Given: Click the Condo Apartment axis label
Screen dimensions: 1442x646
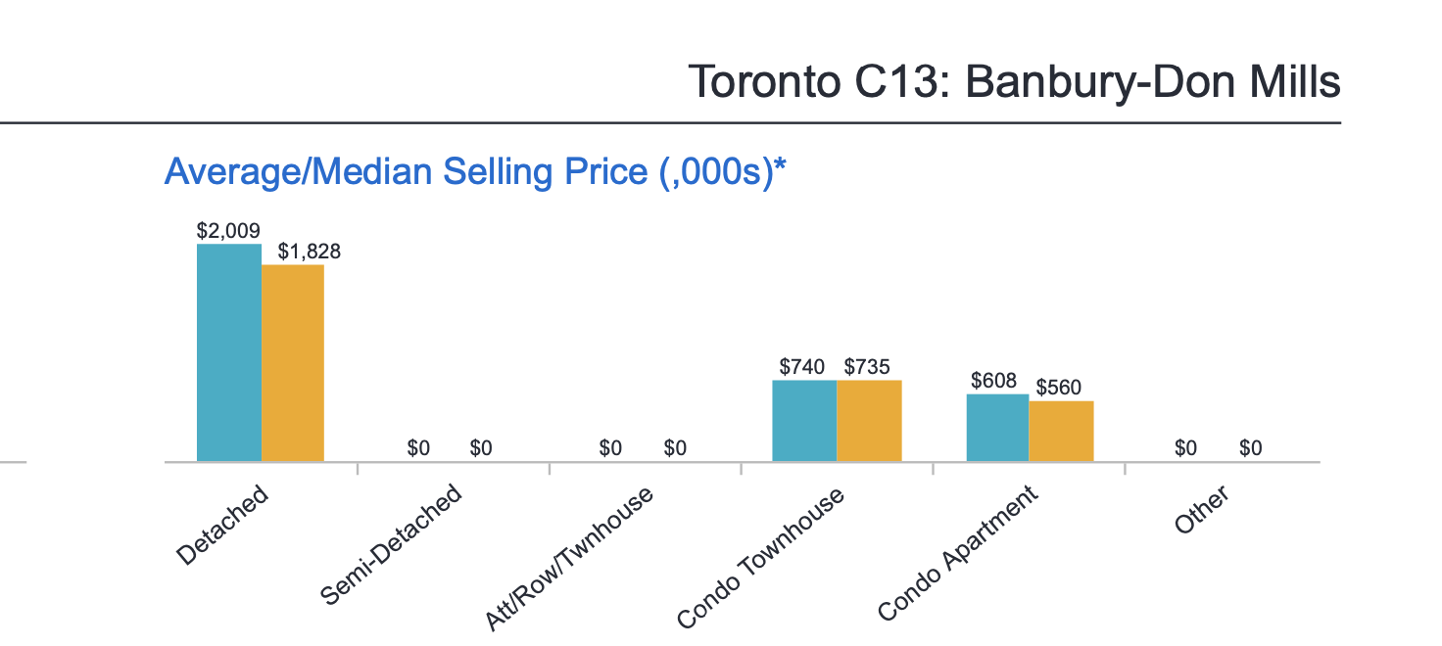Looking at the screenshot, I should coord(958,555).
